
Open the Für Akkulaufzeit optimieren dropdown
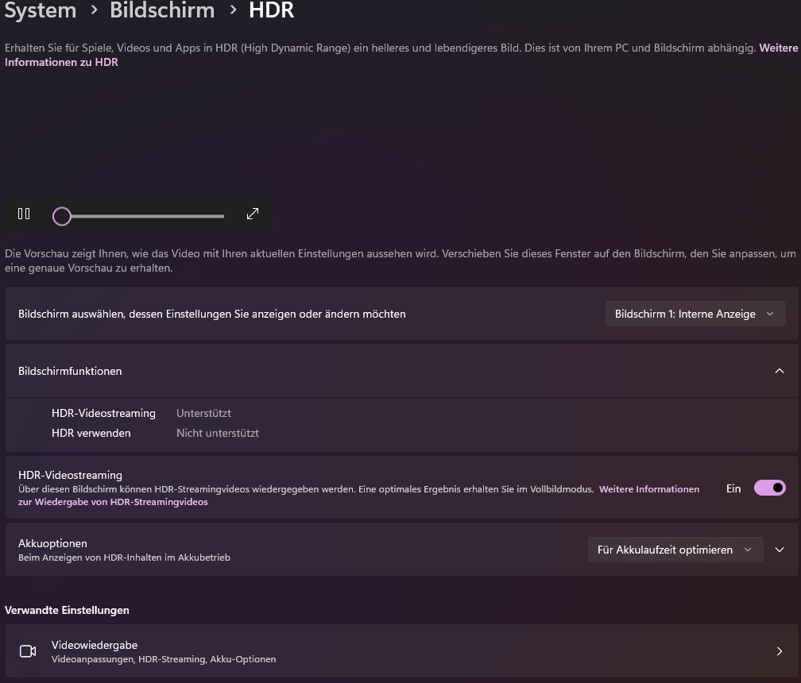point(674,549)
